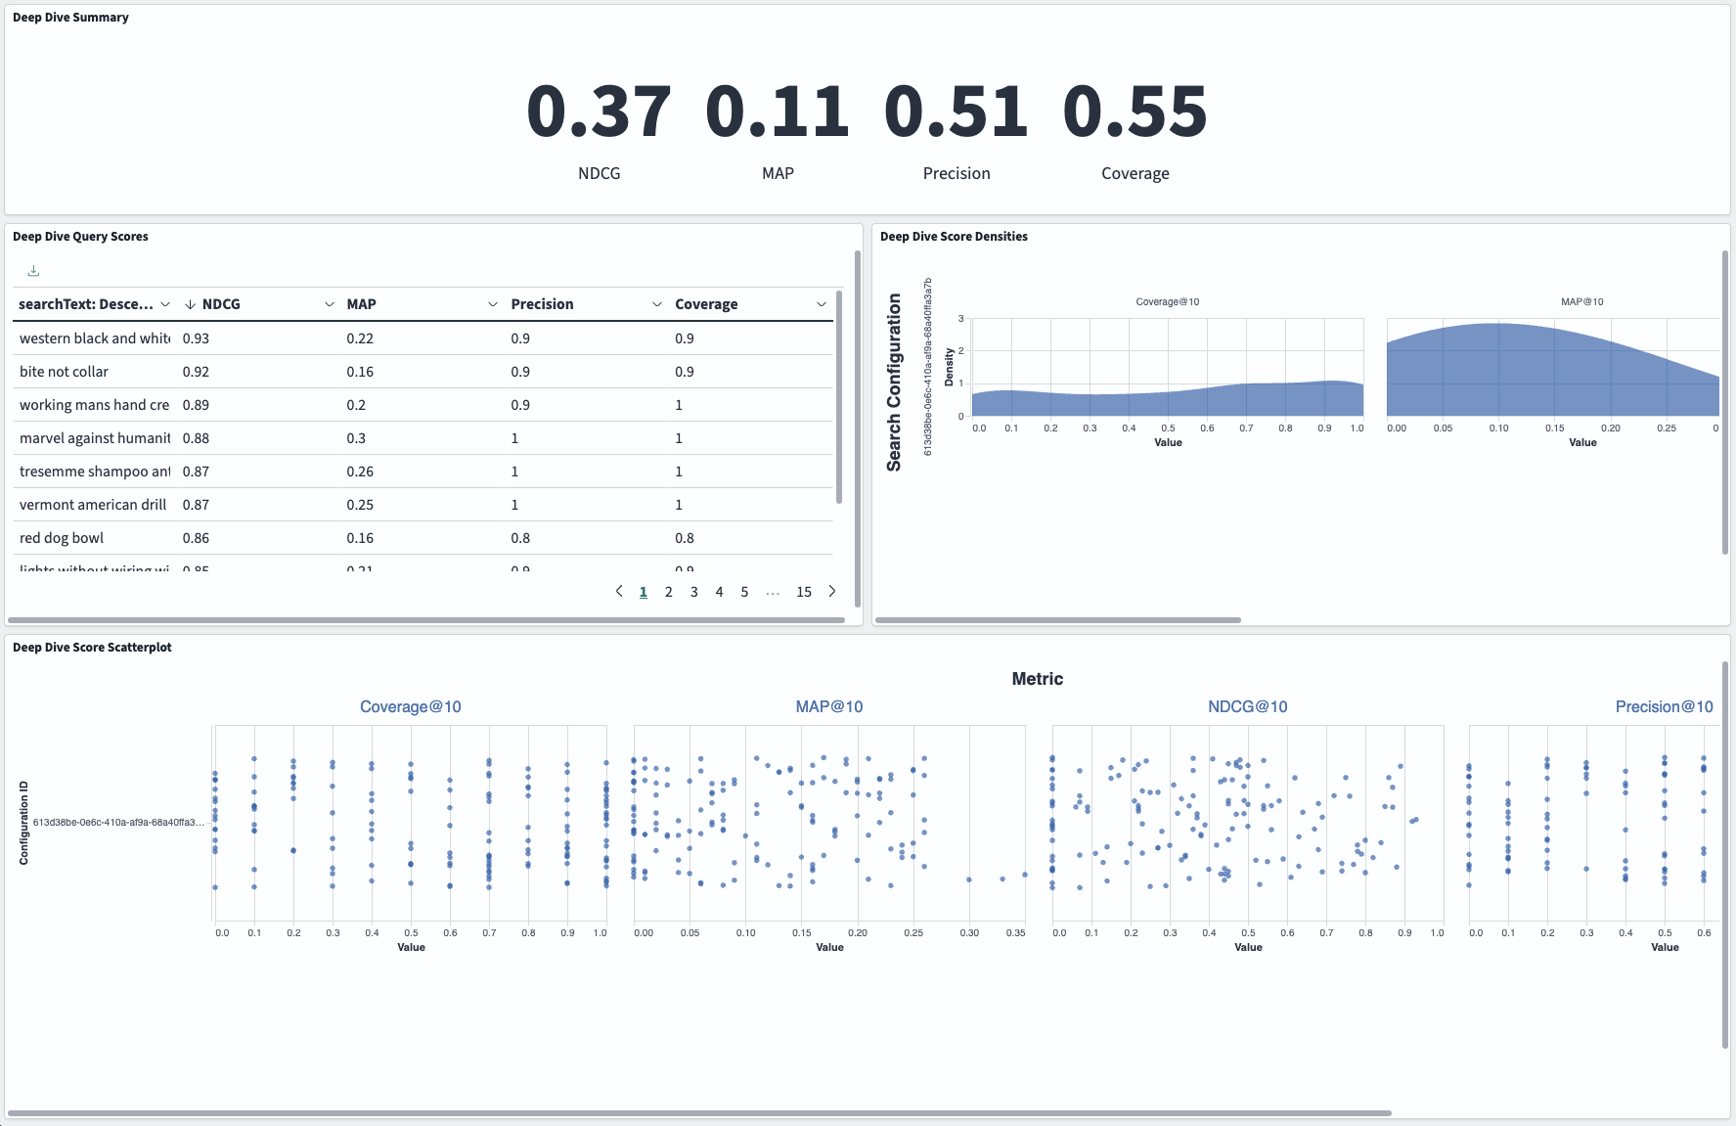Image resolution: width=1736 pixels, height=1126 pixels.
Task: Download the Deep Dive Query Scores table
Action: coord(33,270)
